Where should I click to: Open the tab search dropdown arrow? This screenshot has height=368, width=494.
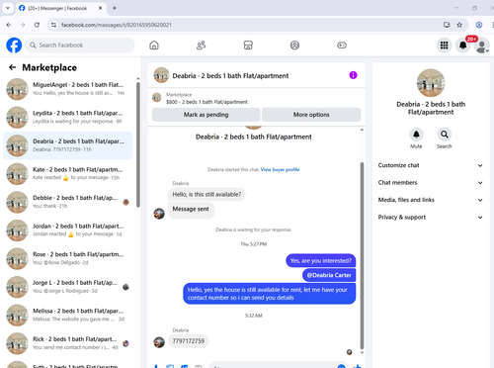click(x=8, y=8)
